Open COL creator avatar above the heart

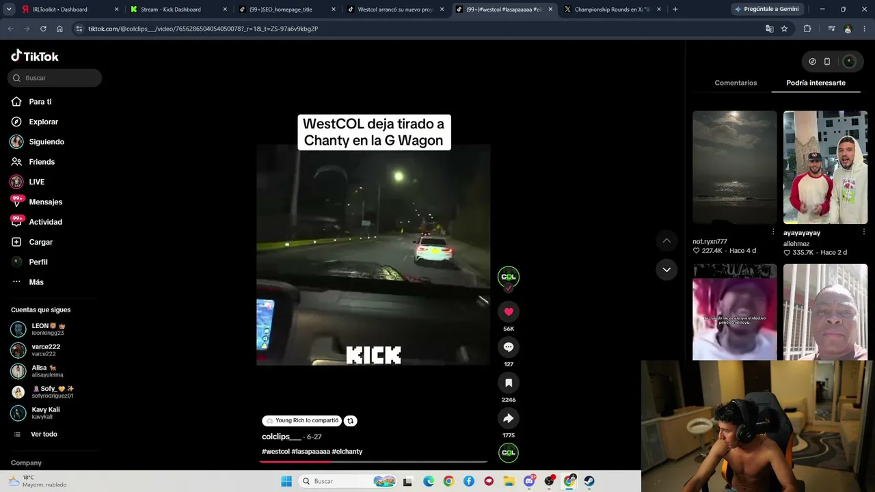pyautogui.click(x=509, y=277)
